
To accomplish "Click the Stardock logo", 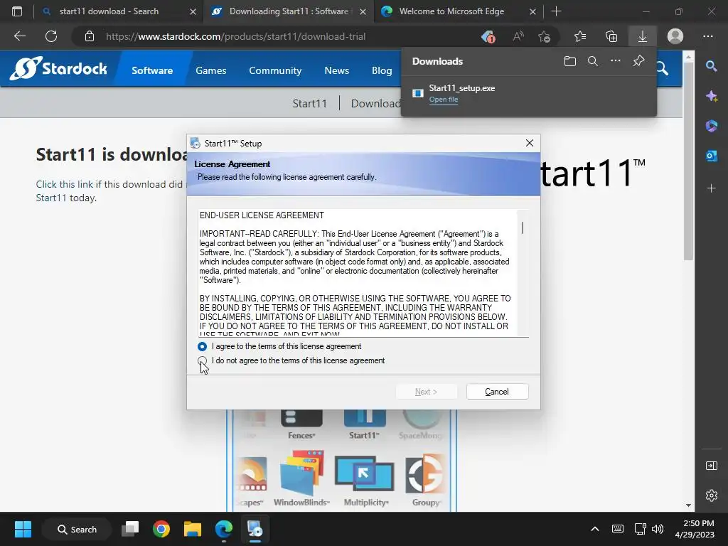I will click(58, 68).
